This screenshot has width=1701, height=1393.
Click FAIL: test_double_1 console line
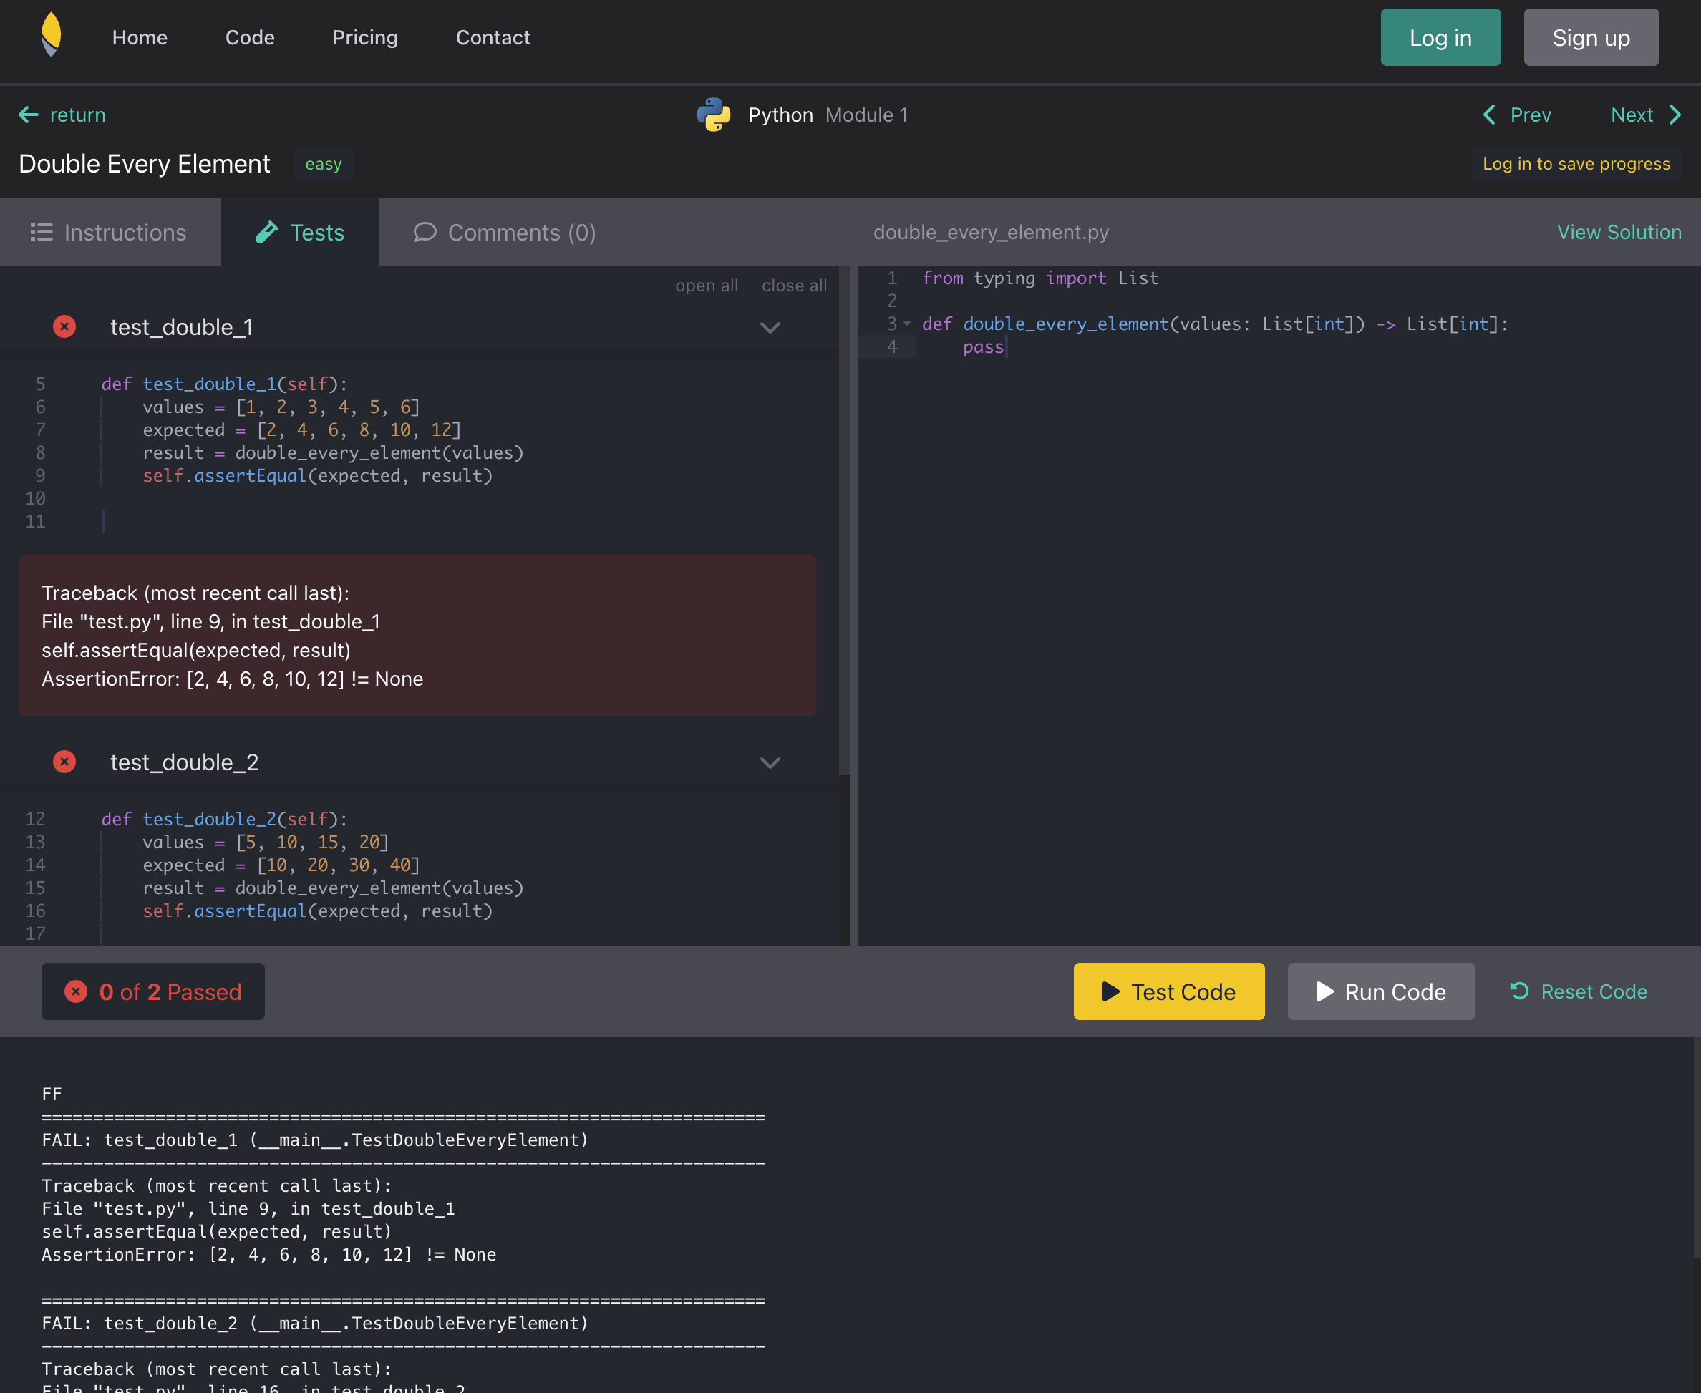pos(314,1140)
